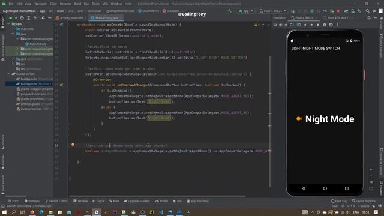Open Project panel options gear
384x216 pixels.
click(x=43, y=18)
